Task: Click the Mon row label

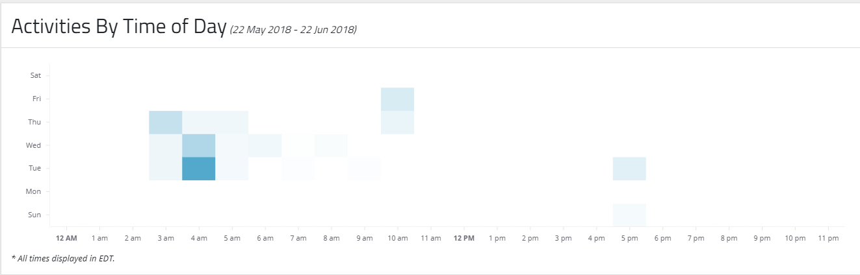Action: 35,191
